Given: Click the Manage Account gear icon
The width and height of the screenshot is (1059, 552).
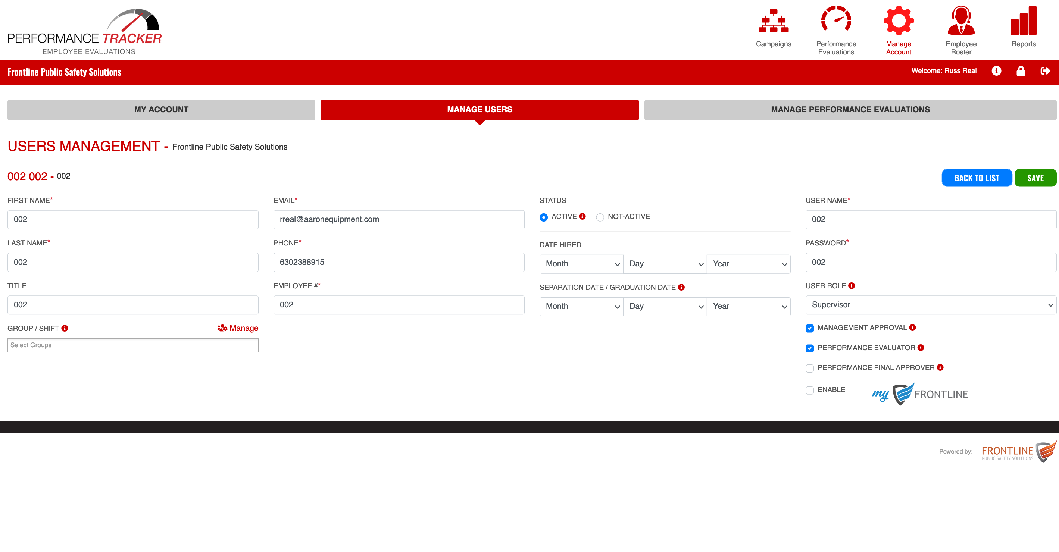Looking at the screenshot, I should coord(898,21).
